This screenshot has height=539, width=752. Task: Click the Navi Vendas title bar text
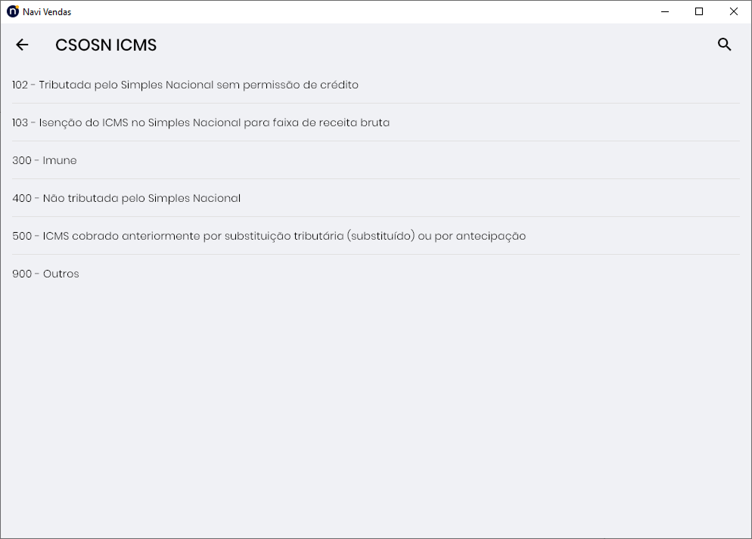point(47,12)
